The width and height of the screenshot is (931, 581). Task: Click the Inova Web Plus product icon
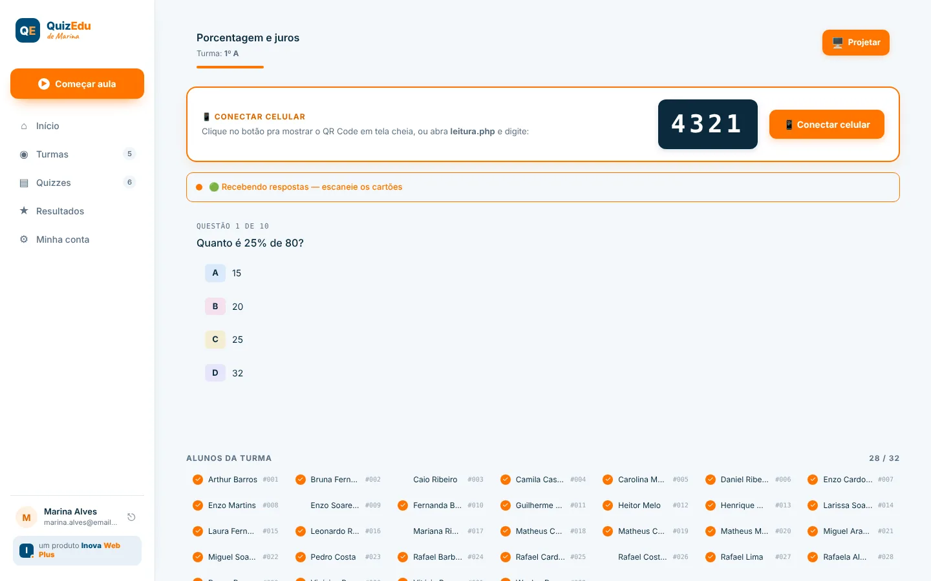[27, 550]
